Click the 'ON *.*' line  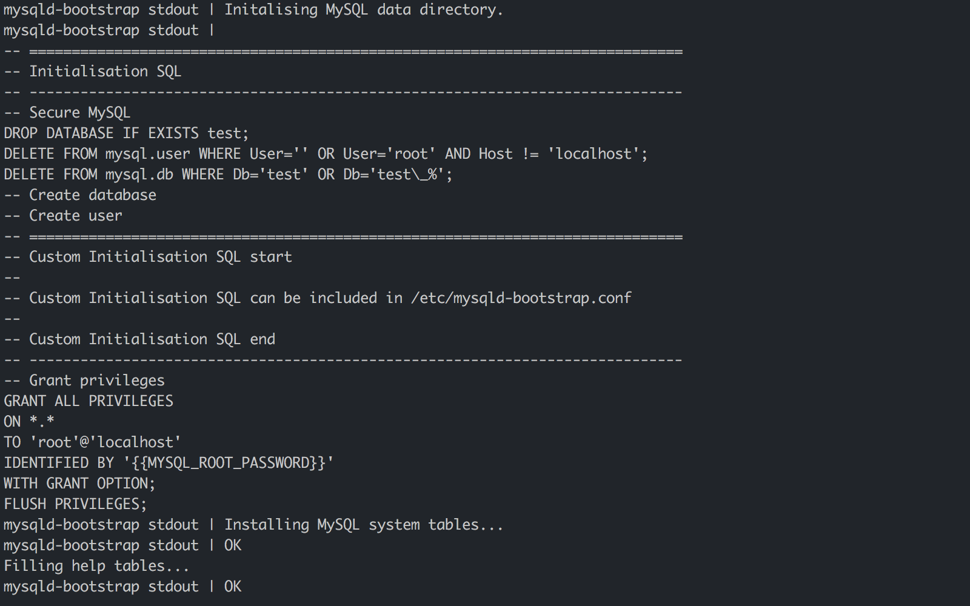click(29, 422)
